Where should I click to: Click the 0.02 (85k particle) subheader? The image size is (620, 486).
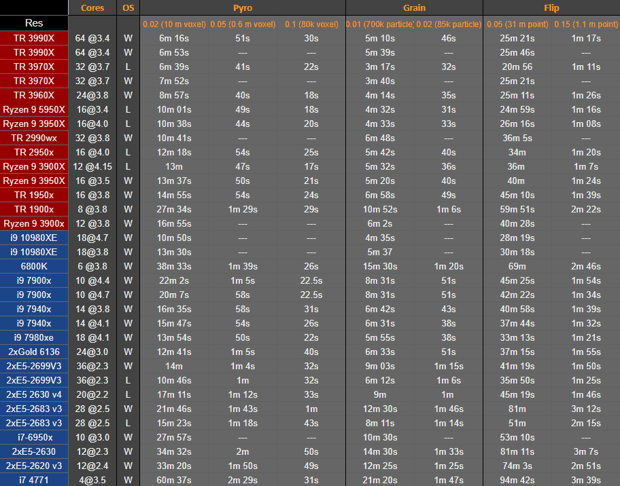tap(449, 24)
